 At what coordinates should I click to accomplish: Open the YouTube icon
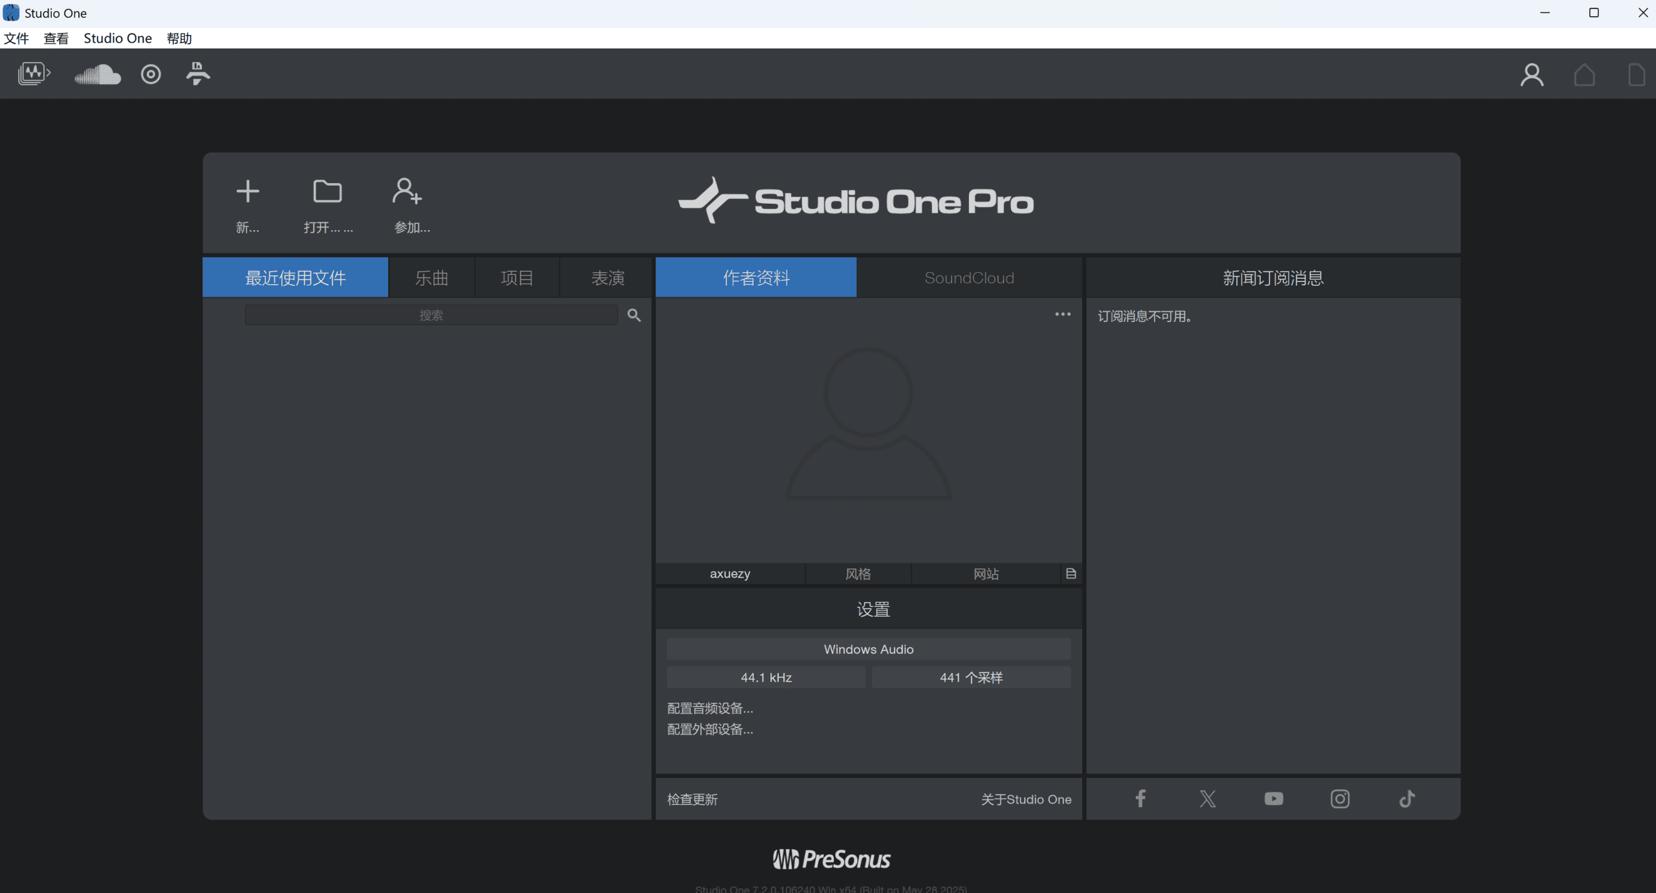tap(1274, 799)
